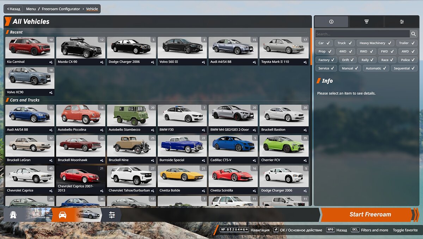
Task: Open configurations icon on Bruckell LeGran
Action: 51,160
